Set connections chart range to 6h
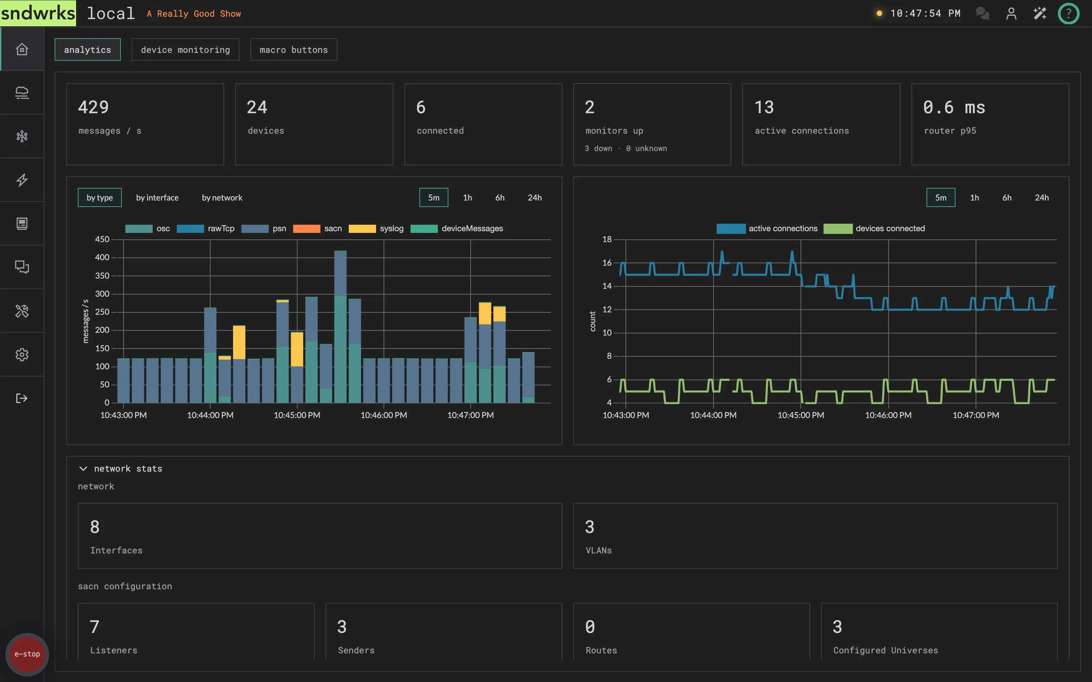Screen dimensions: 1092x682 (x=1007, y=197)
